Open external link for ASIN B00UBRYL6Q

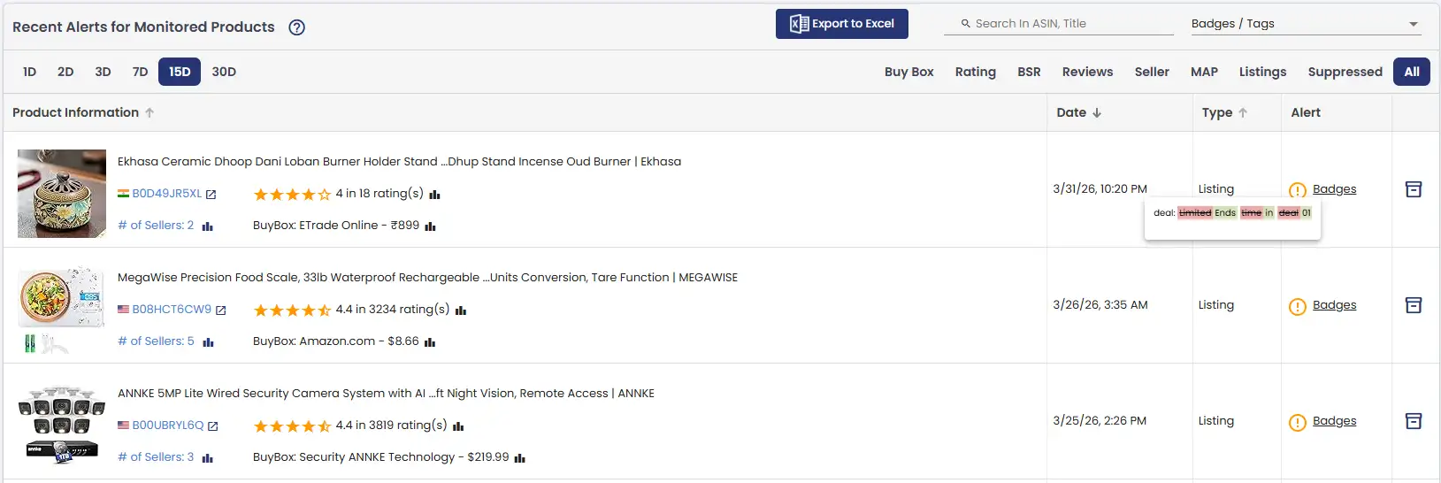[x=212, y=426]
